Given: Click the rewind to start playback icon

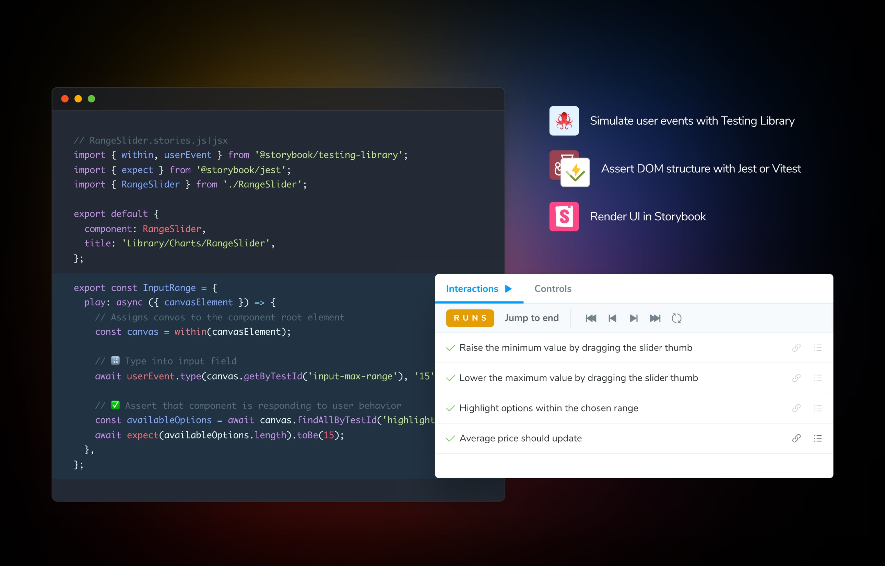Looking at the screenshot, I should [x=591, y=318].
